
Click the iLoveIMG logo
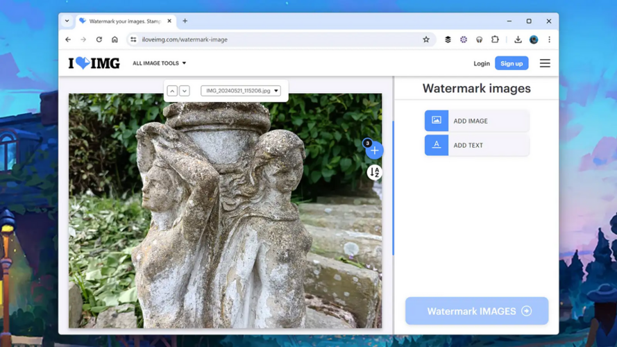point(94,63)
